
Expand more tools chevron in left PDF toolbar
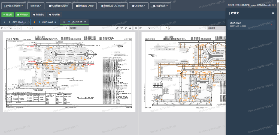[x=136, y=28]
